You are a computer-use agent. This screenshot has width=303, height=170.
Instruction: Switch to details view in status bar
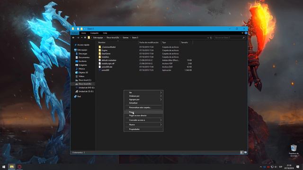coord(241,153)
